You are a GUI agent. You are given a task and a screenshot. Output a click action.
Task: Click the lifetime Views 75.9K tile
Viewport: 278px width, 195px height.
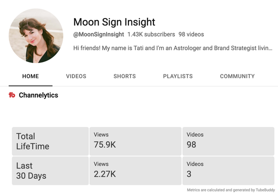[135, 141]
